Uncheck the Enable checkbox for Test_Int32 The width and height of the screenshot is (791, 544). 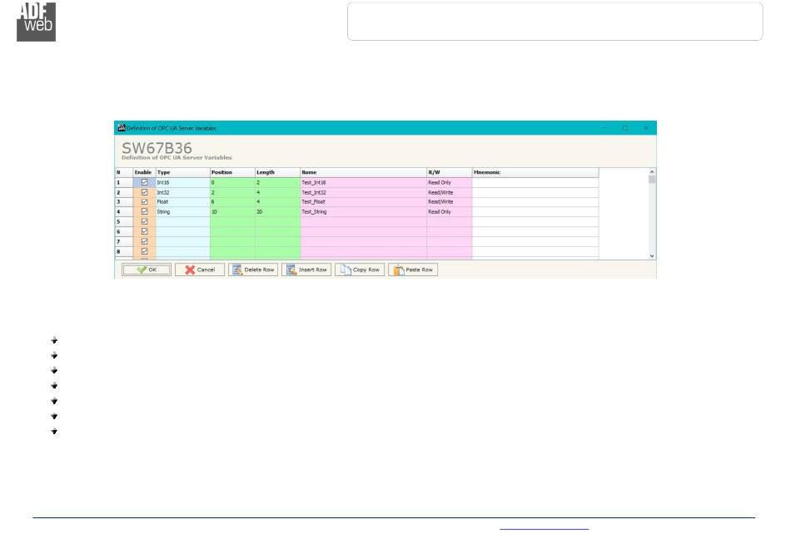click(x=144, y=192)
